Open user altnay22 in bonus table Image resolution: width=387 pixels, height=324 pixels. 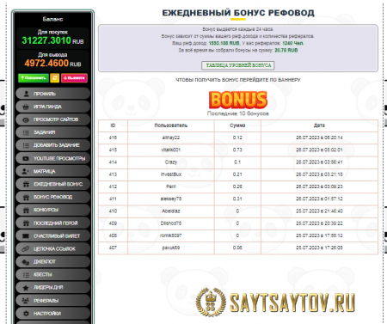click(x=171, y=138)
